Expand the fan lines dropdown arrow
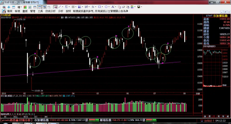The height and width of the screenshot is (124, 231). (82, 7)
